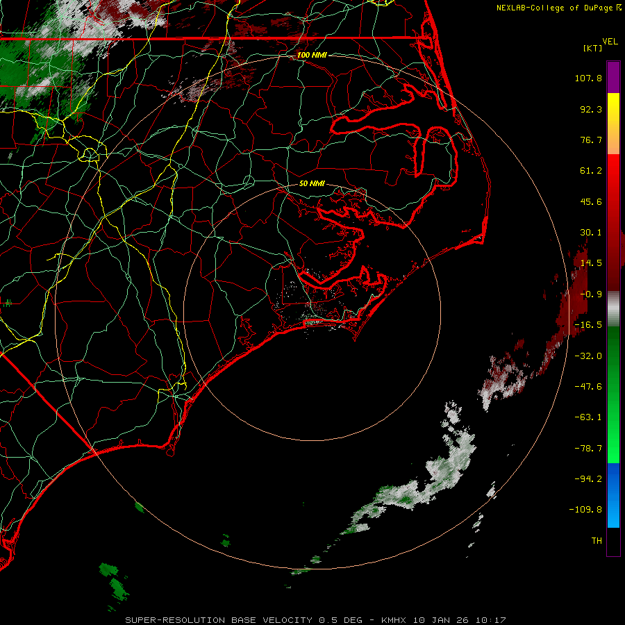Screen dimensions: 625x625
Task: Select the 14.5 legend value
Action: [x=591, y=263]
